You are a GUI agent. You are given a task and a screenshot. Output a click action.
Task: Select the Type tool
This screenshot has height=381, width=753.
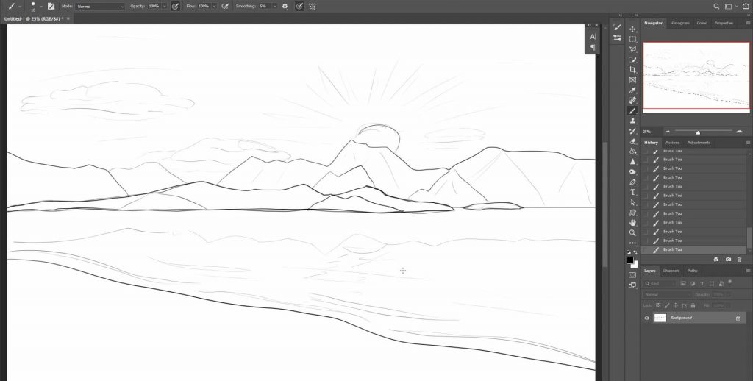632,192
